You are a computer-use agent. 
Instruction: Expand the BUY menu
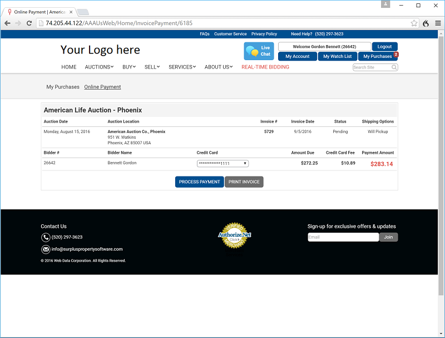[x=129, y=67]
